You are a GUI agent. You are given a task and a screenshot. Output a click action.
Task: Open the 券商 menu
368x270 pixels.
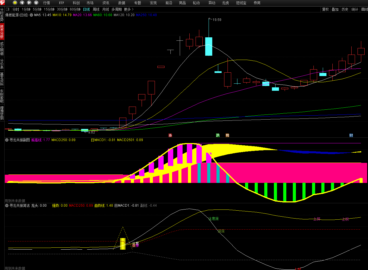[257, 3]
